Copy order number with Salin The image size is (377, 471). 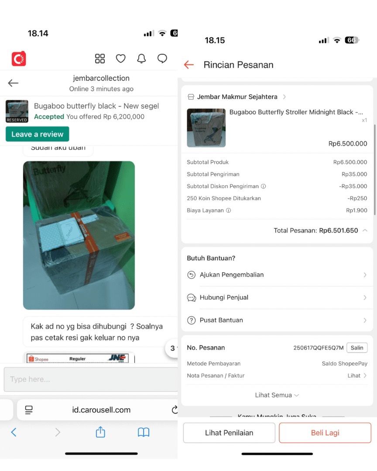[357, 348]
